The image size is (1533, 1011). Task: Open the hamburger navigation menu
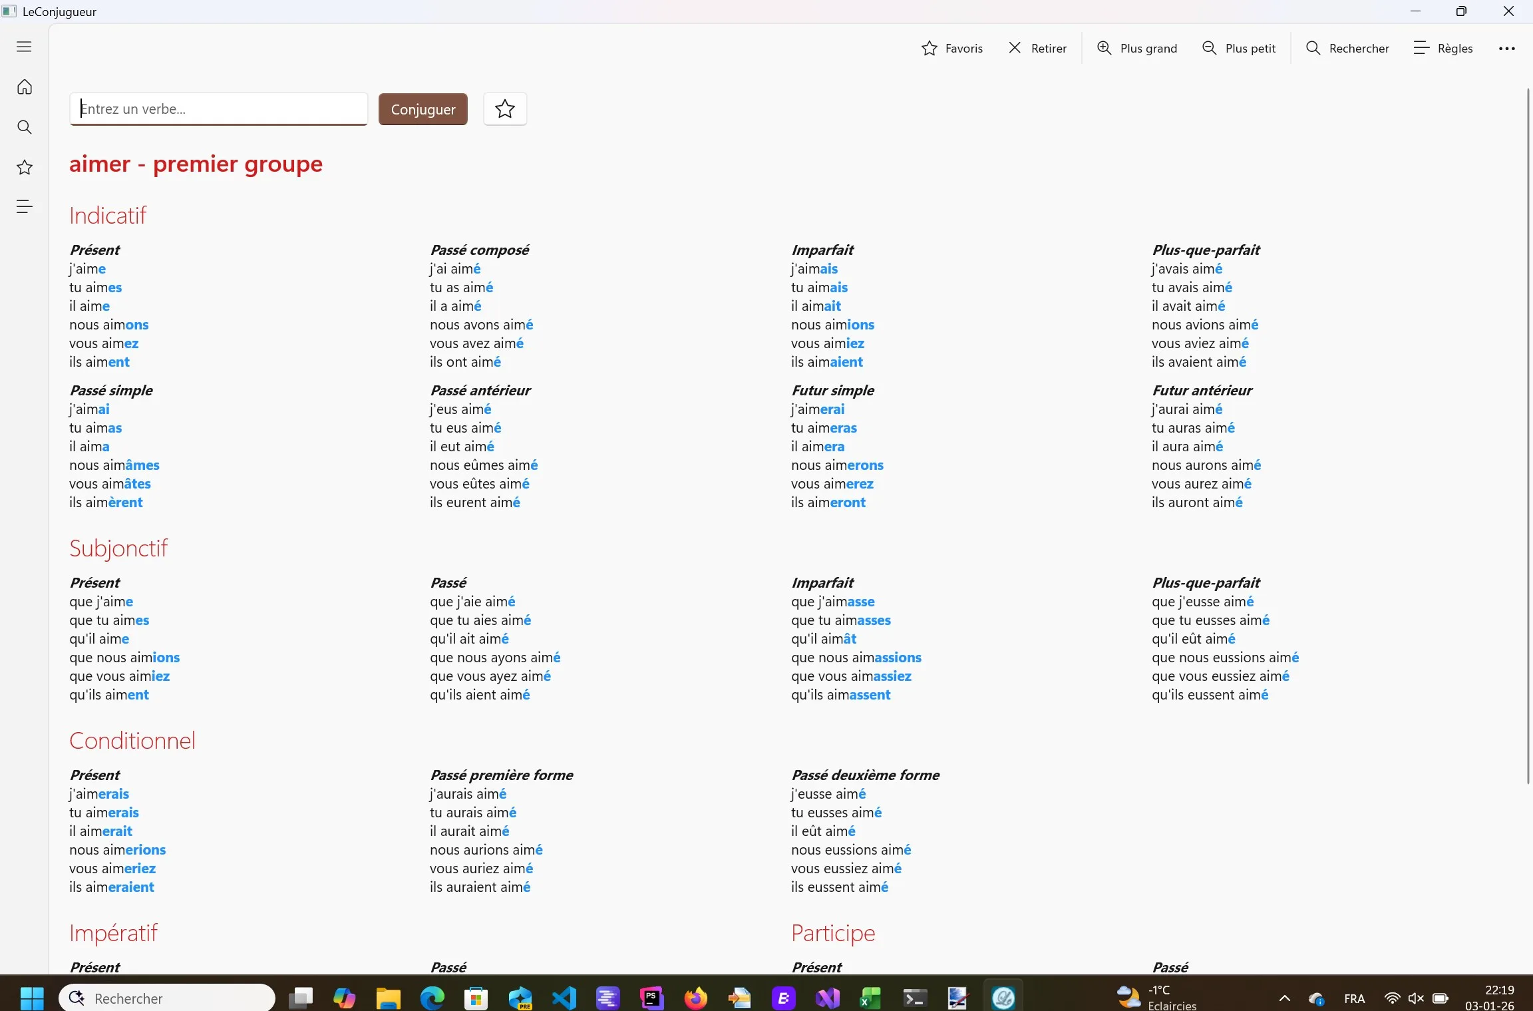[24, 47]
